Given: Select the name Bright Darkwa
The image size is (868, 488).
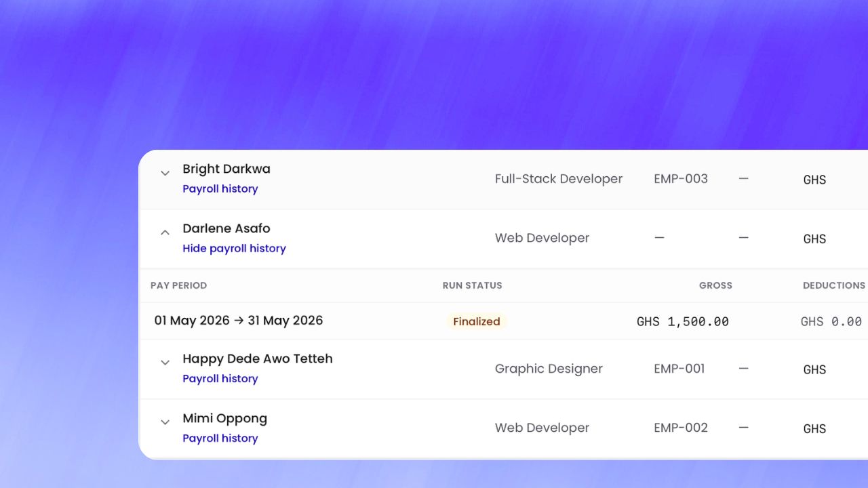Looking at the screenshot, I should pos(226,169).
